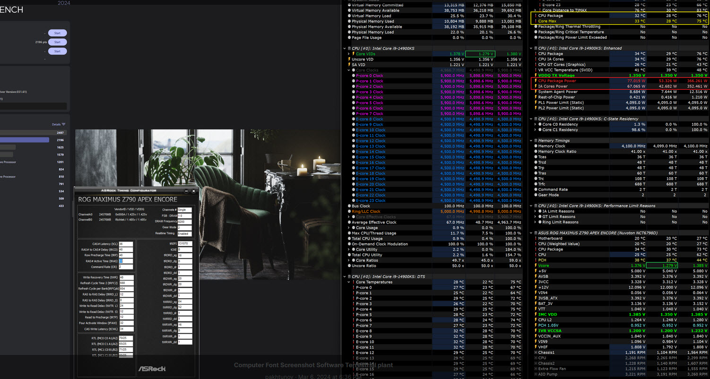Click the clock icon beside E-core 8 Clock
This screenshot has height=379, width=710.
pos(354,119)
